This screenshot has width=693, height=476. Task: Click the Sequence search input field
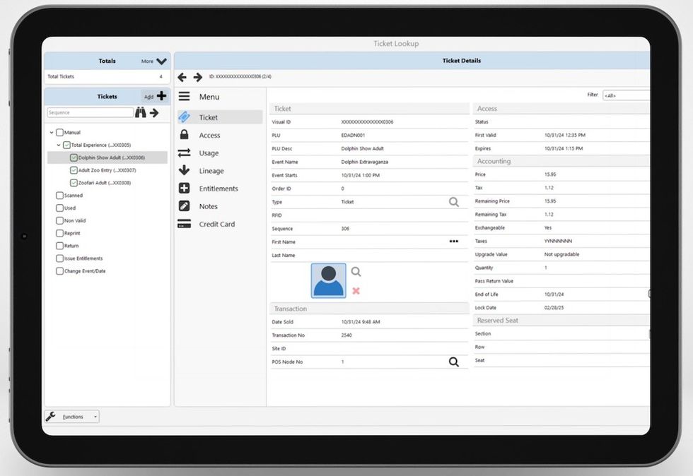click(90, 112)
